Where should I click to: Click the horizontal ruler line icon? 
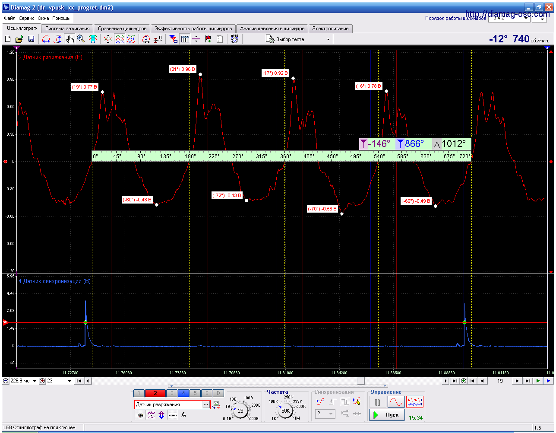(196, 39)
